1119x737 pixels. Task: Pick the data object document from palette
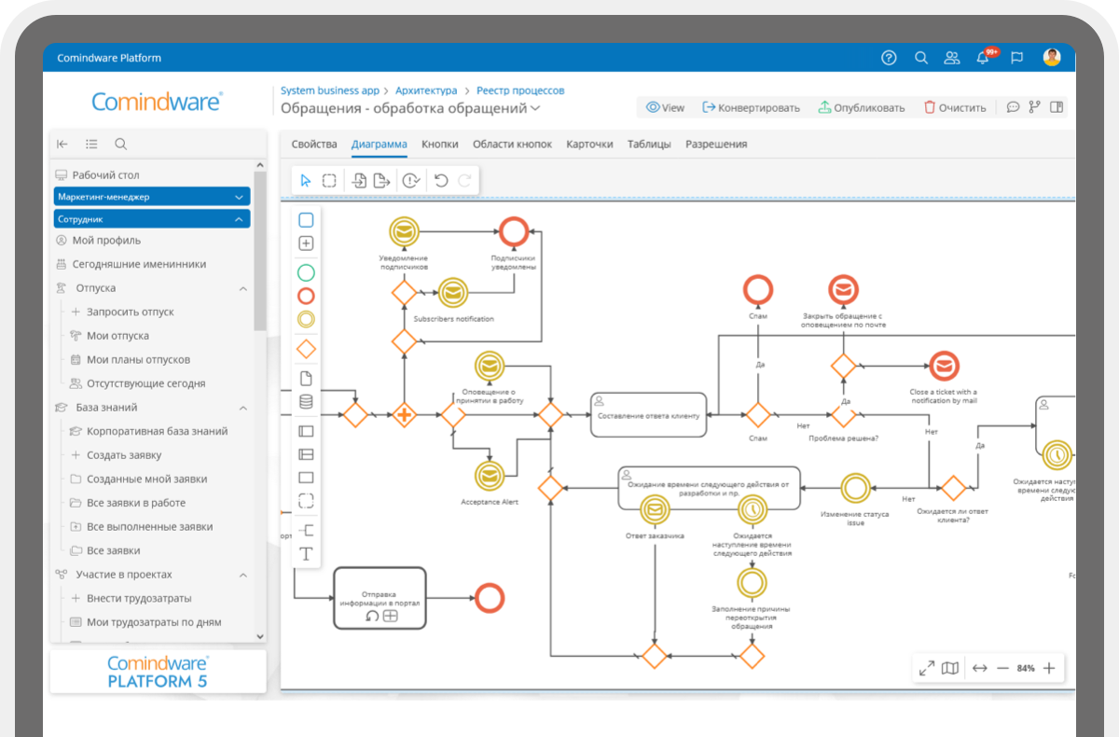coord(306,379)
